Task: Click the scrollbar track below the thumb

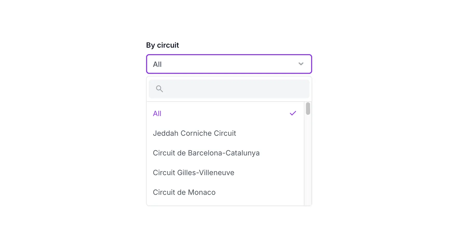Action: pos(308,161)
